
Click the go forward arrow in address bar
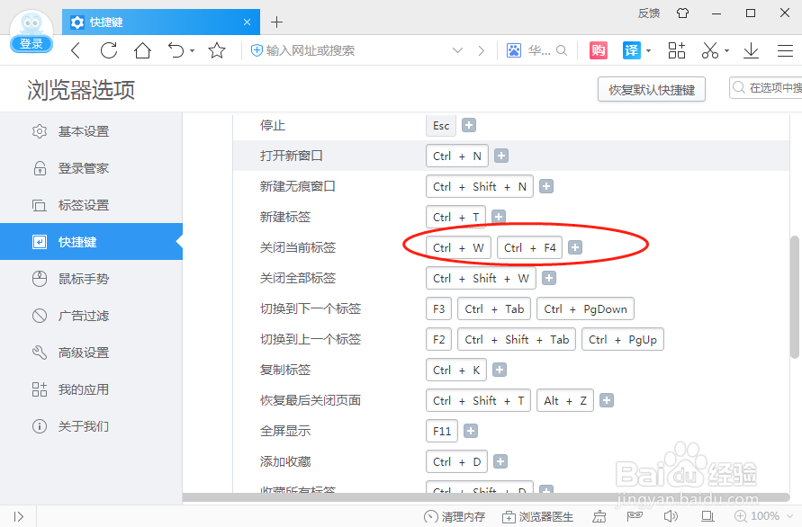[481, 50]
